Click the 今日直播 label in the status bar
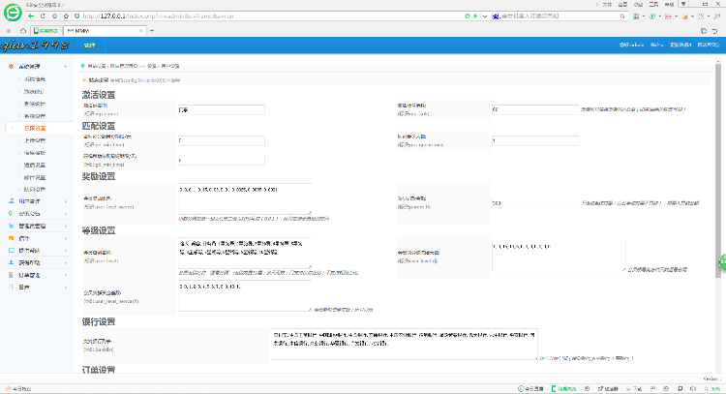The width and height of the screenshot is (726, 394). click(x=533, y=389)
